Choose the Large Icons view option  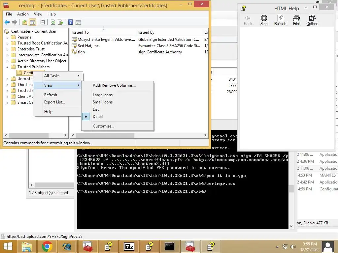click(x=118, y=95)
